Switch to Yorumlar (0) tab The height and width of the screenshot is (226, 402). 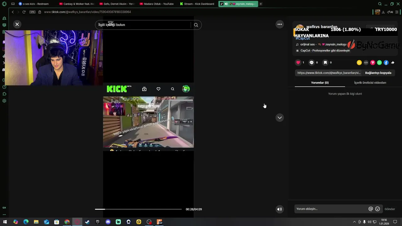[x=320, y=83]
